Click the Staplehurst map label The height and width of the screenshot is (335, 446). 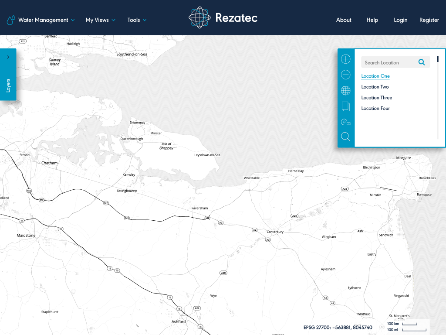pyautogui.click(x=50, y=312)
